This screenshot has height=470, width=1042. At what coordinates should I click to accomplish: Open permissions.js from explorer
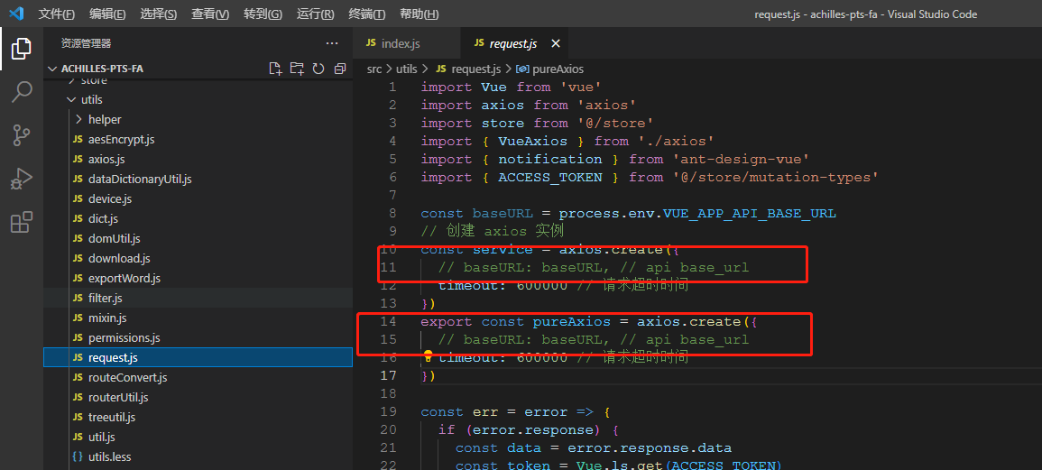point(198,337)
